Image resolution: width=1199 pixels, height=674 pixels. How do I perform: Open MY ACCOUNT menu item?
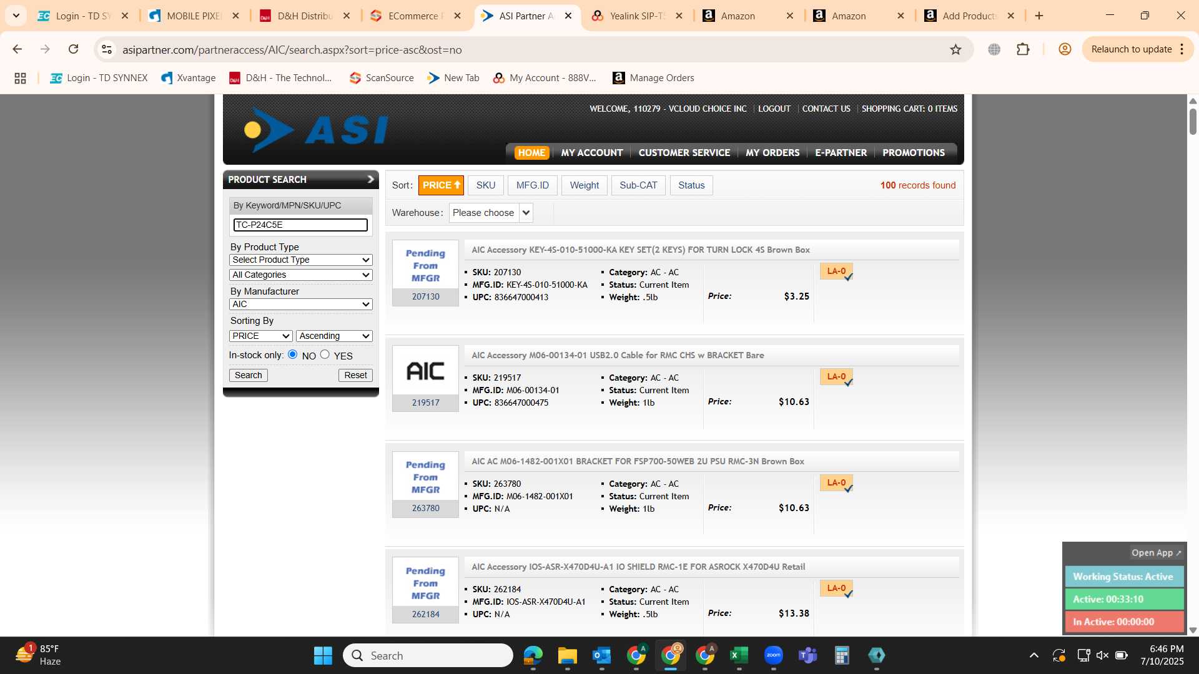(591, 153)
